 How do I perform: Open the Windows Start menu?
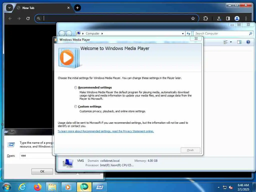coord(6,187)
